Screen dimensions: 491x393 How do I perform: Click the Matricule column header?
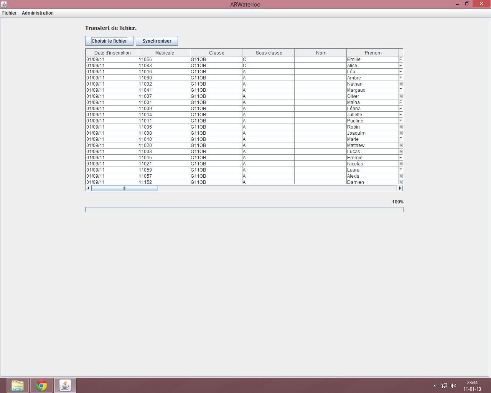click(x=164, y=53)
